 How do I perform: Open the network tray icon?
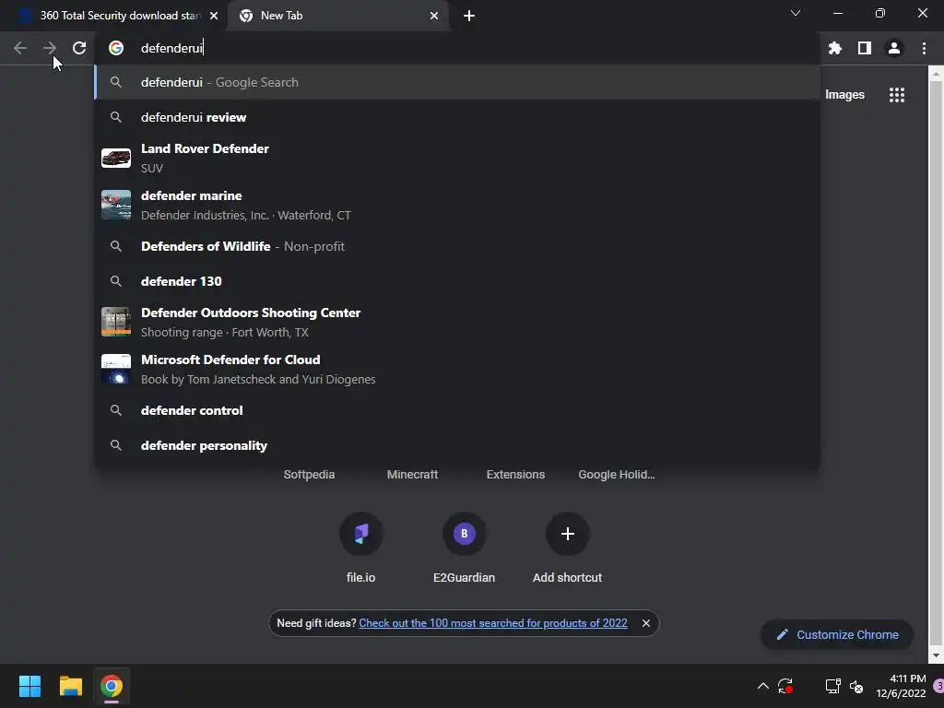832,686
